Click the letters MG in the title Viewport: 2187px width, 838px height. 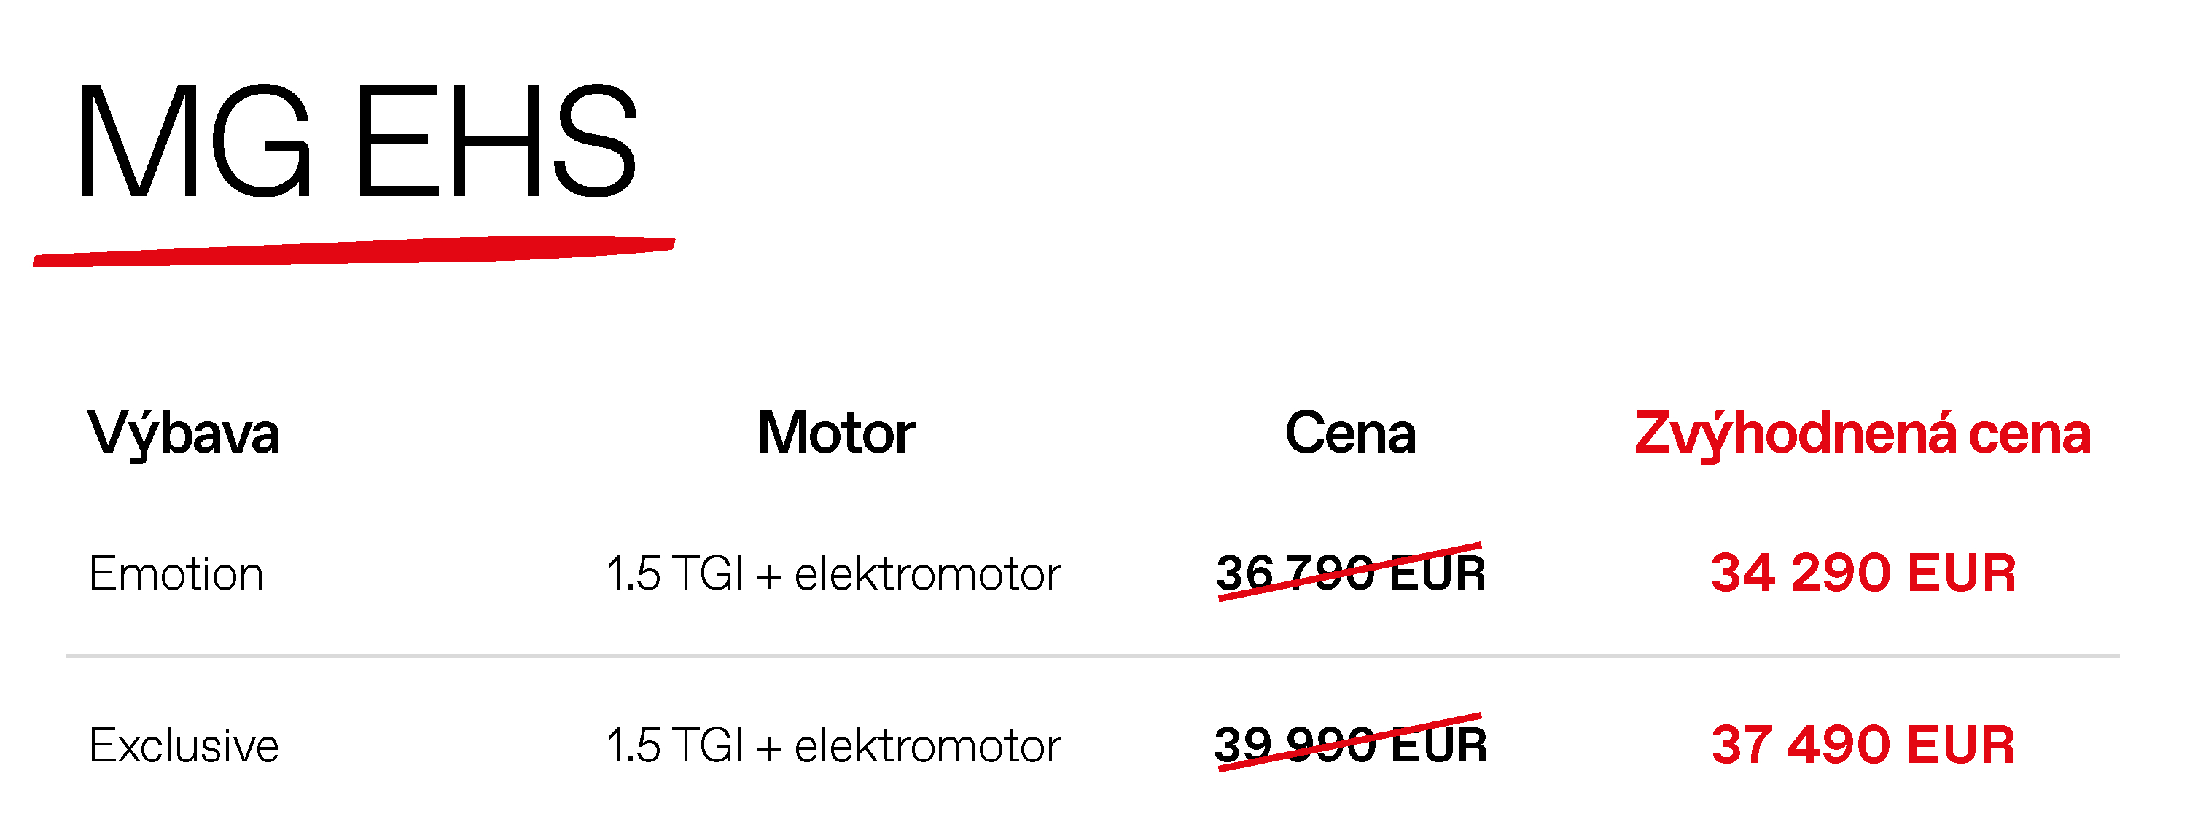click(x=194, y=141)
